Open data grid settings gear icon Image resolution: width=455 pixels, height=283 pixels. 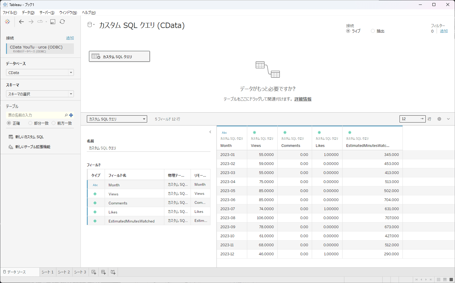point(439,119)
